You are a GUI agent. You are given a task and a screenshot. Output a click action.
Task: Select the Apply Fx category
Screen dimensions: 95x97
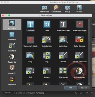(12, 70)
